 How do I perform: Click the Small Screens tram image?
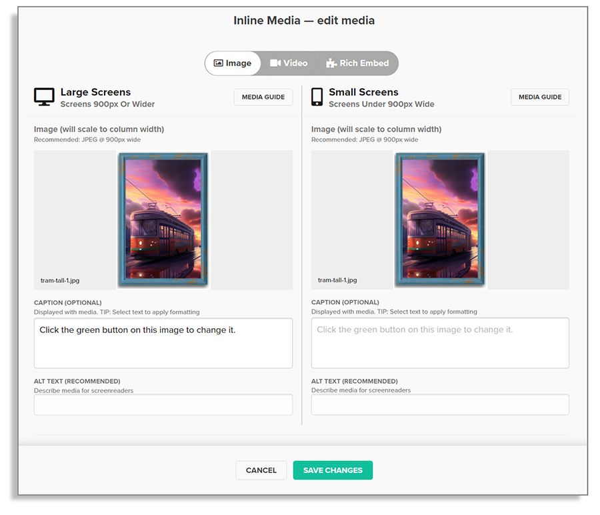click(x=440, y=220)
